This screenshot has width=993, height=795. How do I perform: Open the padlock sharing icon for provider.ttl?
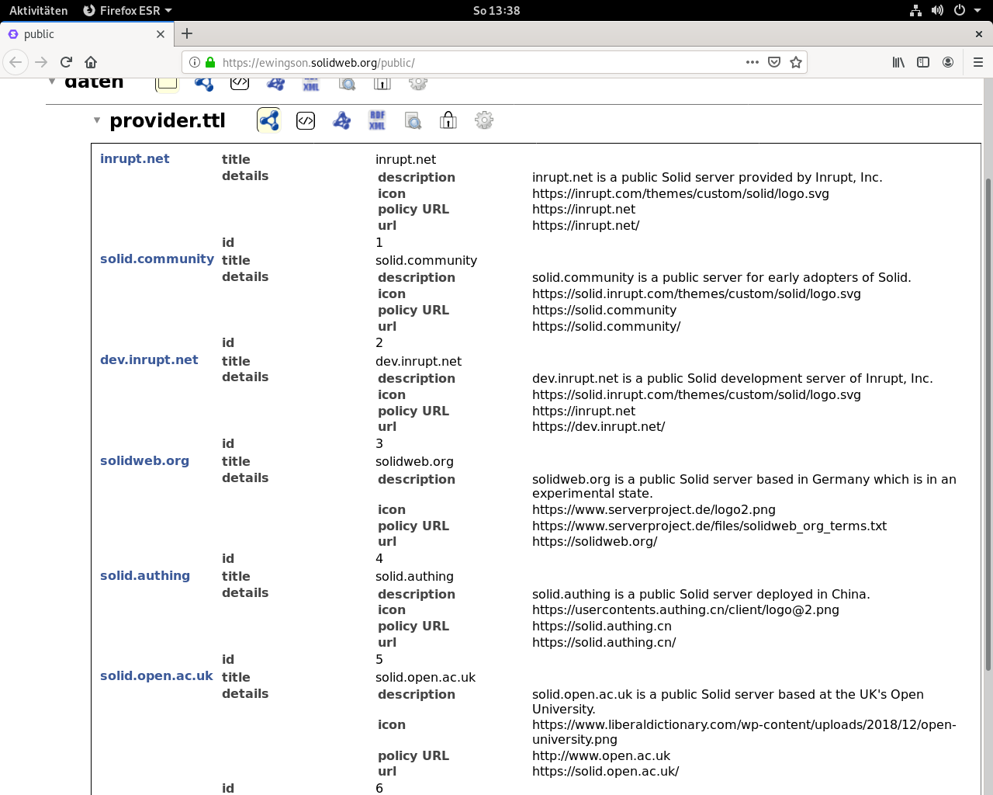(x=448, y=120)
